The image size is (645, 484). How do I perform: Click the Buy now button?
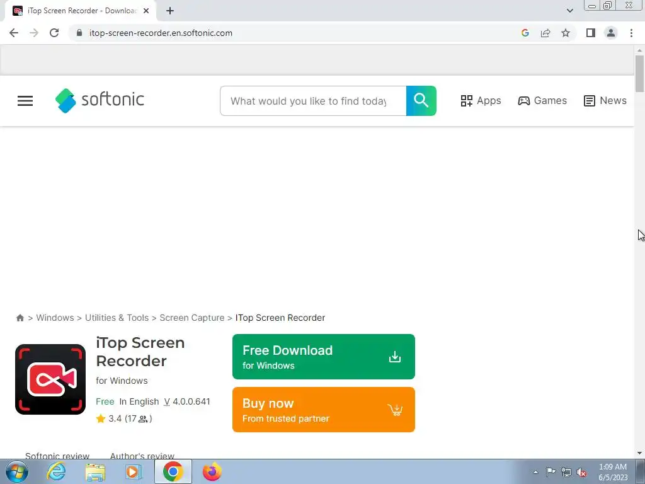coord(324,410)
